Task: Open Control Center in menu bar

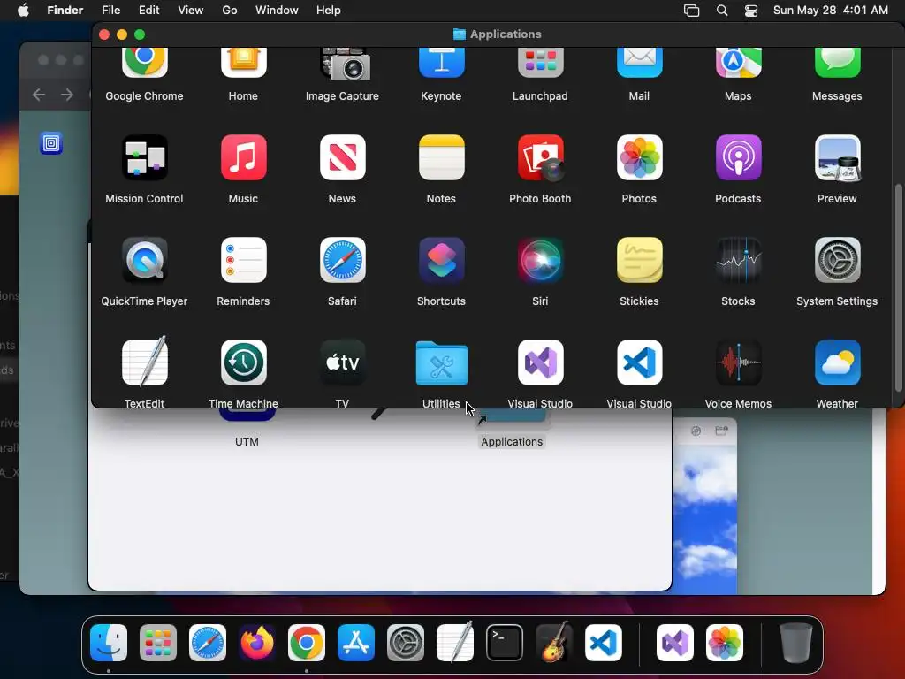Action: point(751,11)
